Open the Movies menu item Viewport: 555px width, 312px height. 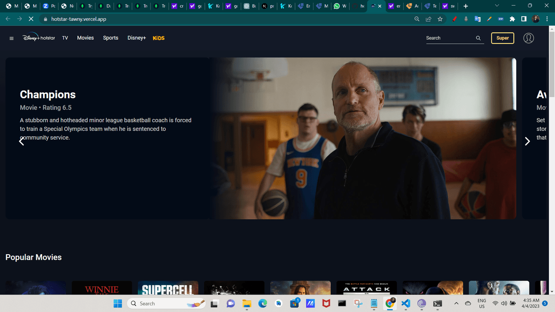(86, 38)
